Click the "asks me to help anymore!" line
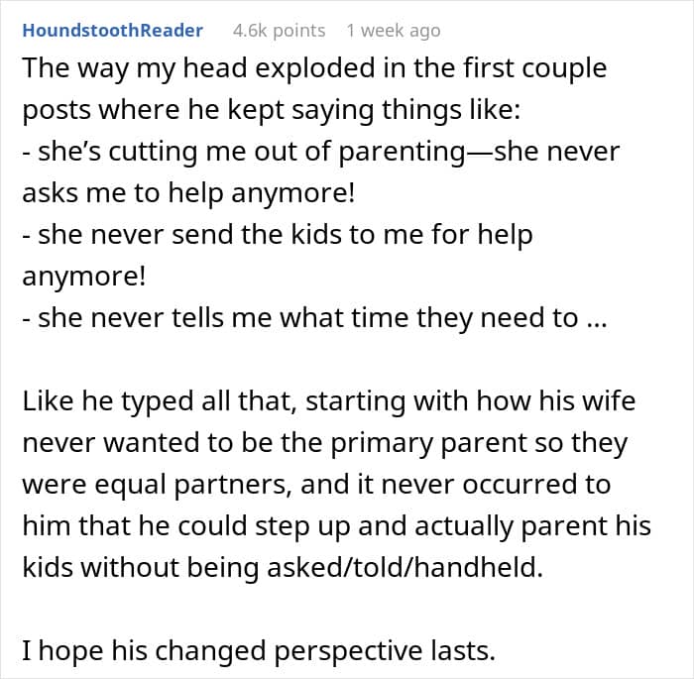 click(x=187, y=194)
